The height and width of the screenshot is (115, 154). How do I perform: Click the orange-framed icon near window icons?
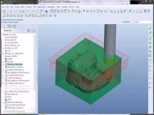click(140, 11)
